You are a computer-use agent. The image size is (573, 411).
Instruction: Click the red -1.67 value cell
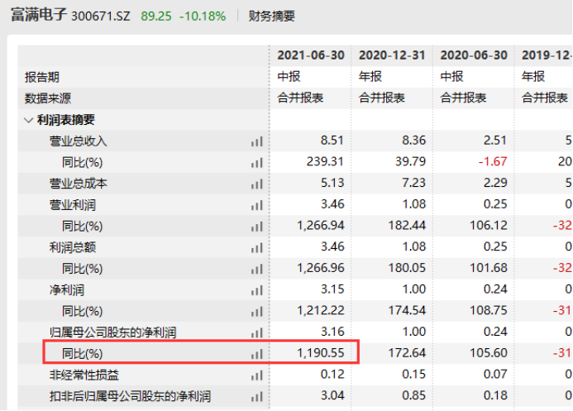[x=493, y=161]
